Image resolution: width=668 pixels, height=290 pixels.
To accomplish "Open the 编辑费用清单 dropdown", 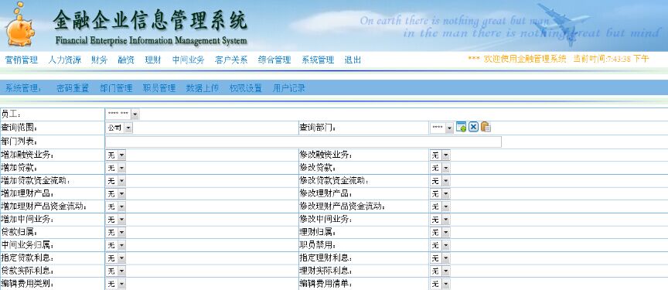I will coord(440,284).
